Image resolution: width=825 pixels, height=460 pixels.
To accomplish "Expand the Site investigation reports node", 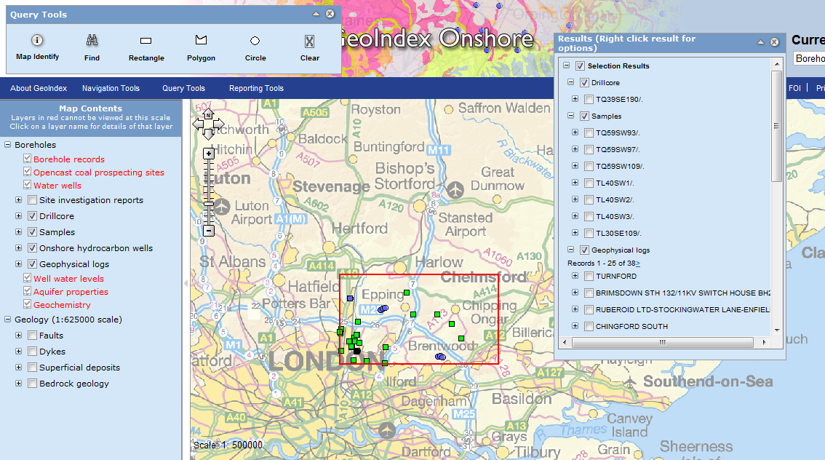I will click(18, 200).
